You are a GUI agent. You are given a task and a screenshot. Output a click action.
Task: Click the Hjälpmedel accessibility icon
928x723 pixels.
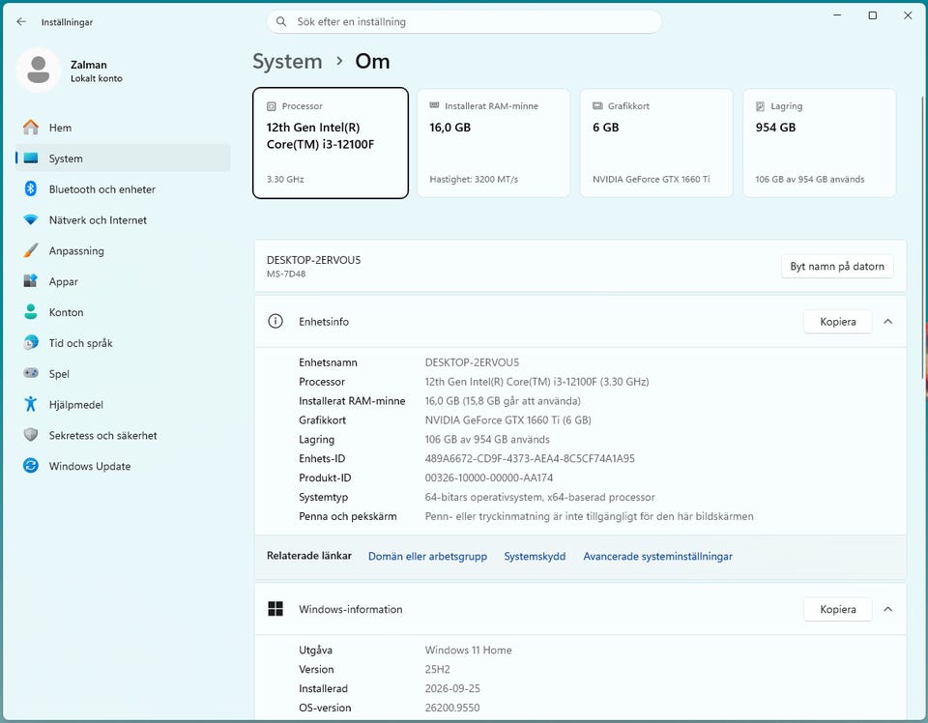[x=31, y=404]
